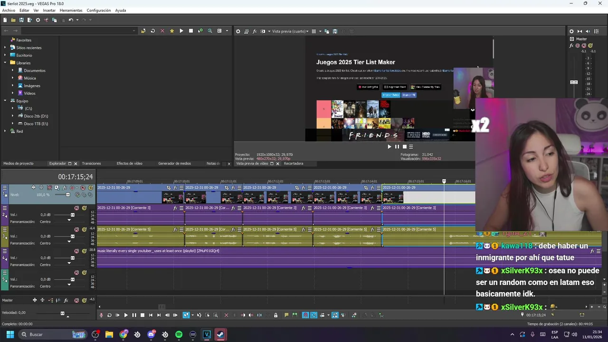Pause the video from the preview window controls
Image resolution: width=608 pixels, height=342 pixels.
click(x=397, y=146)
